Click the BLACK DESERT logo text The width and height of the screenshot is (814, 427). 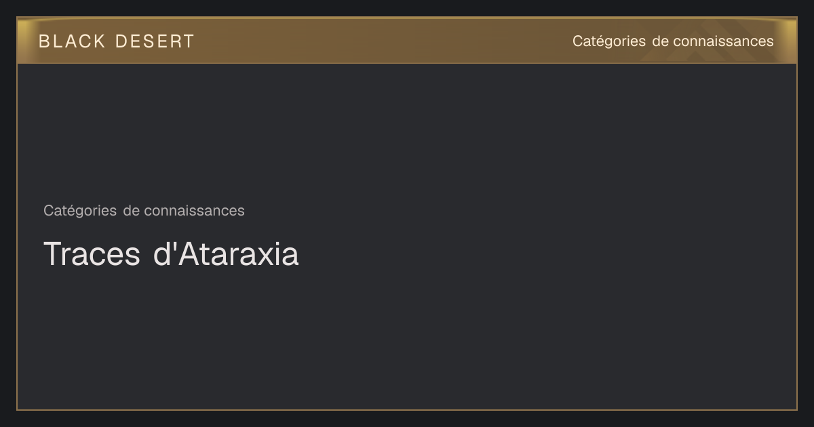coord(117,41)
